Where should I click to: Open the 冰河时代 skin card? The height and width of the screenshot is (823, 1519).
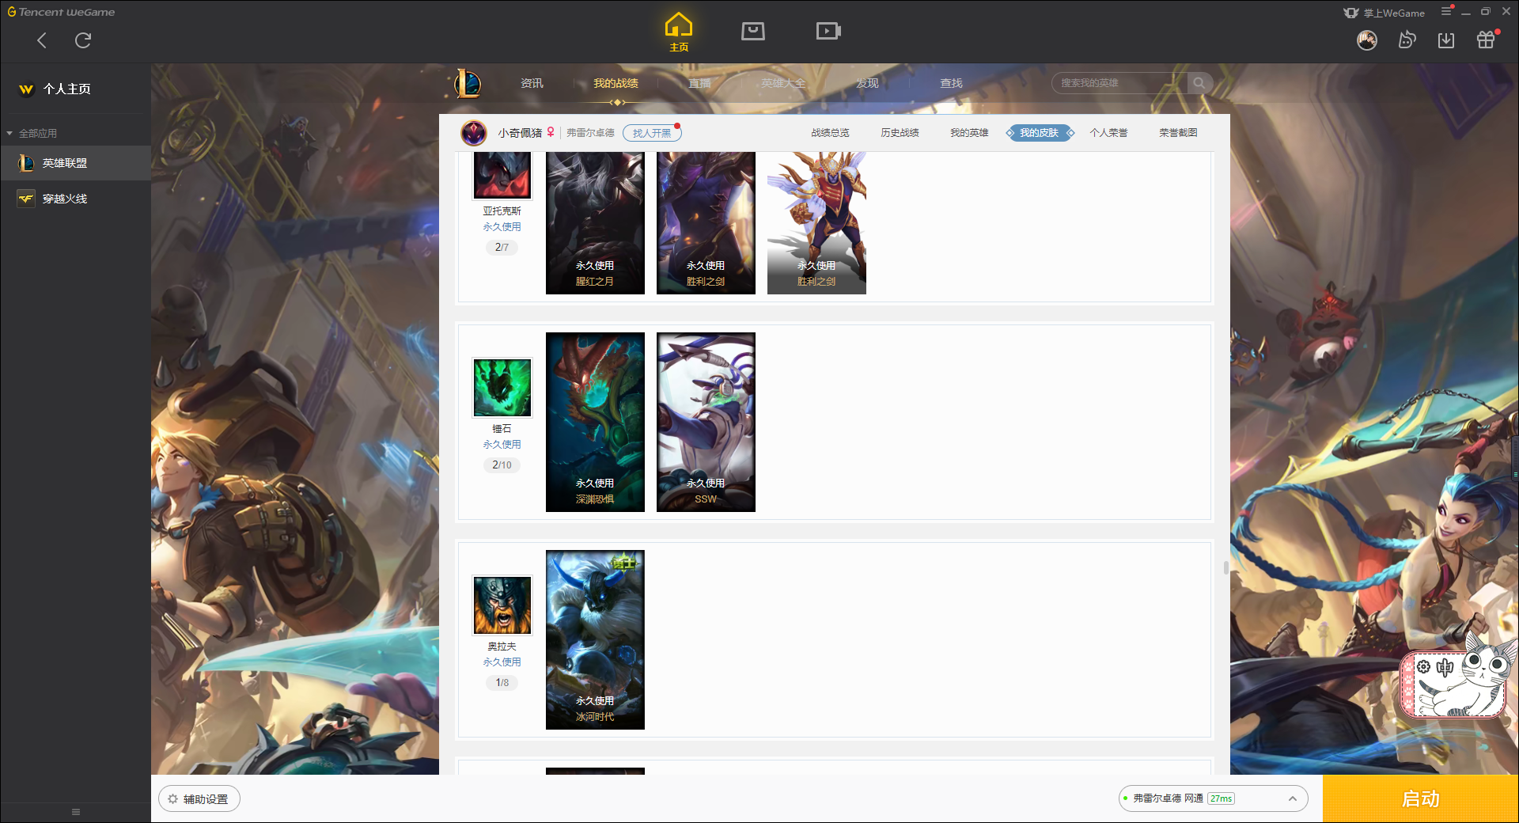point(595,639)
